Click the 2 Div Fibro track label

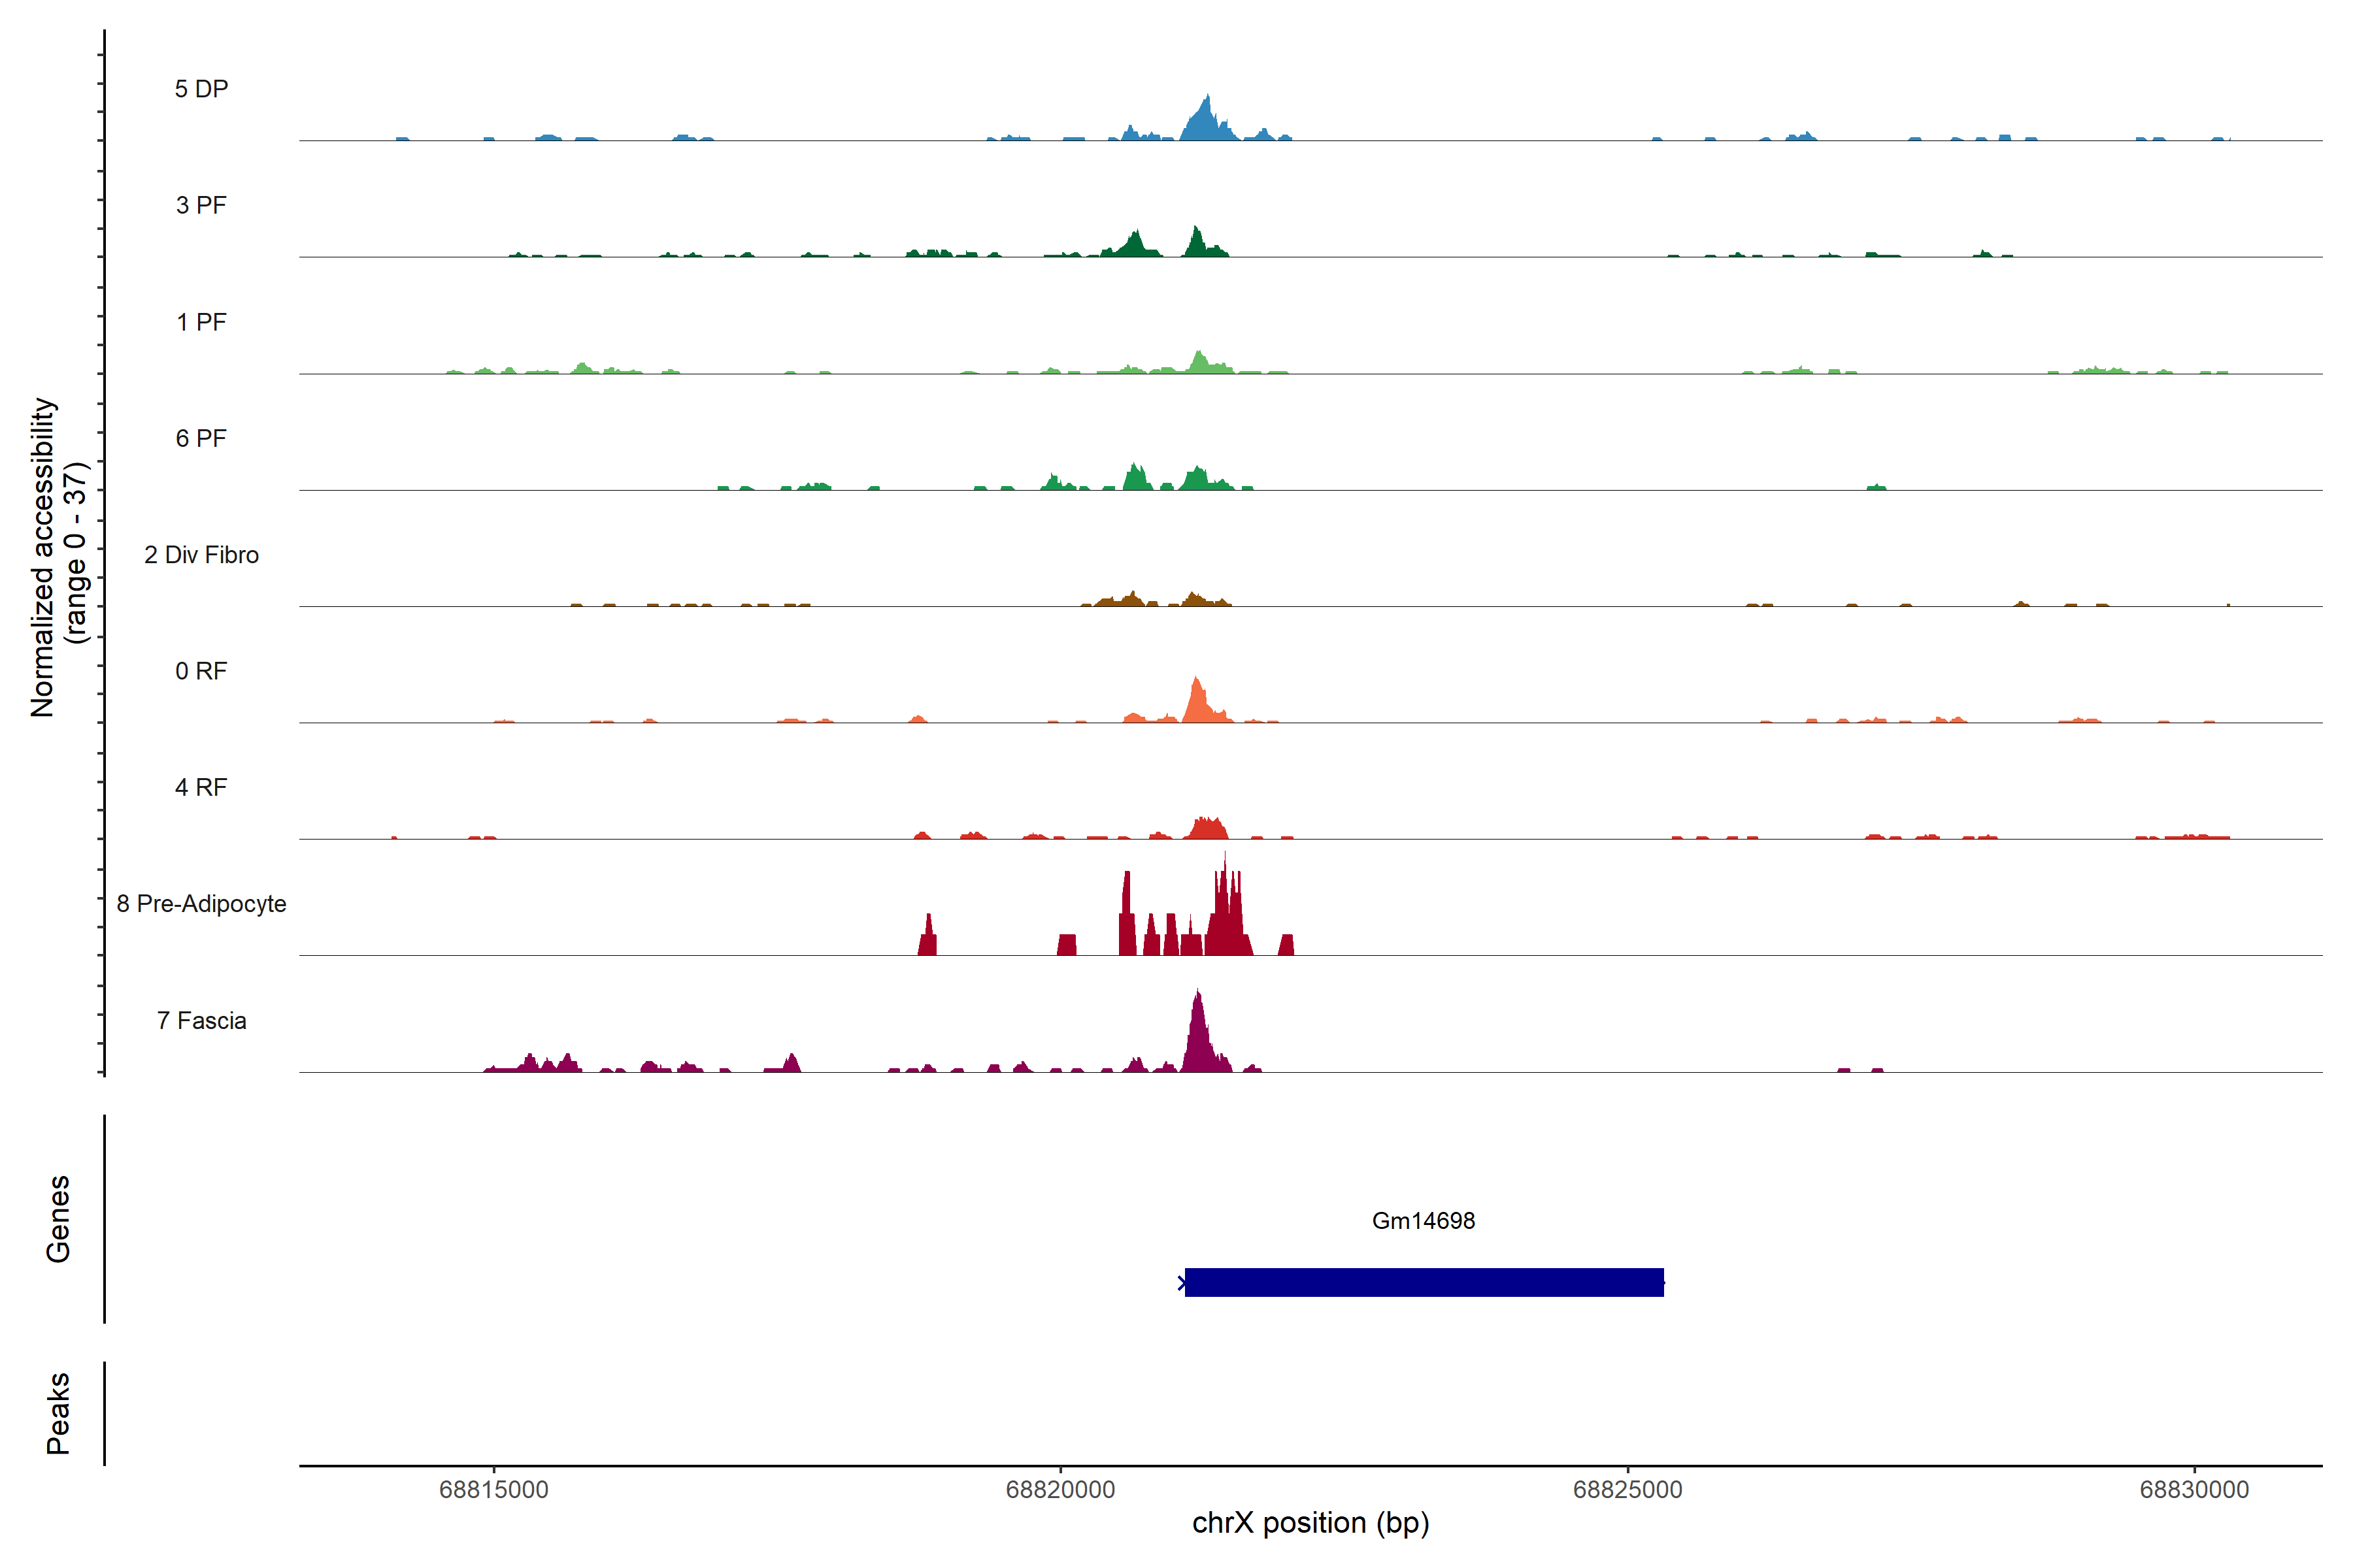[201, 555]
